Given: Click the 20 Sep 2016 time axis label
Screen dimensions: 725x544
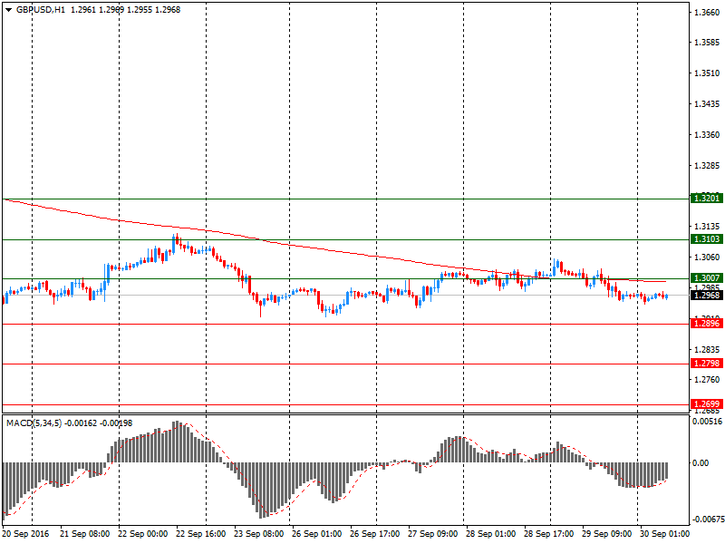Looking at the screenshot, I should [25, 534].
